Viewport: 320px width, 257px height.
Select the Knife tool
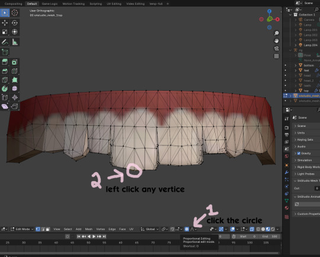click(5, 80)
